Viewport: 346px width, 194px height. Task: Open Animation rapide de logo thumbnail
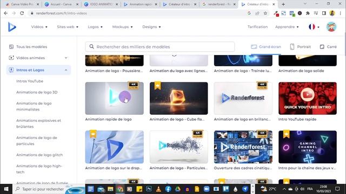pos(114,98)
